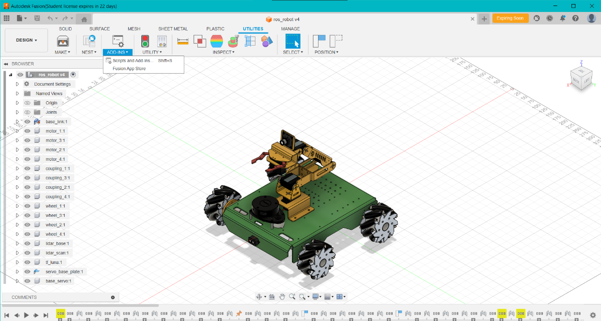Click the Expiring Soon button
Viewport: 601px width, 321px height.
[511, 18]
